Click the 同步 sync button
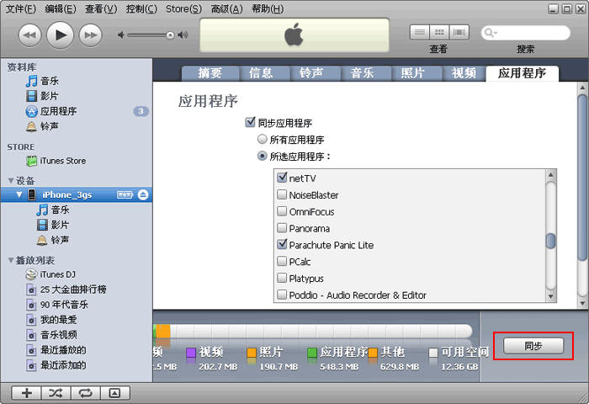The image size is (589, 404). point(533,346)
